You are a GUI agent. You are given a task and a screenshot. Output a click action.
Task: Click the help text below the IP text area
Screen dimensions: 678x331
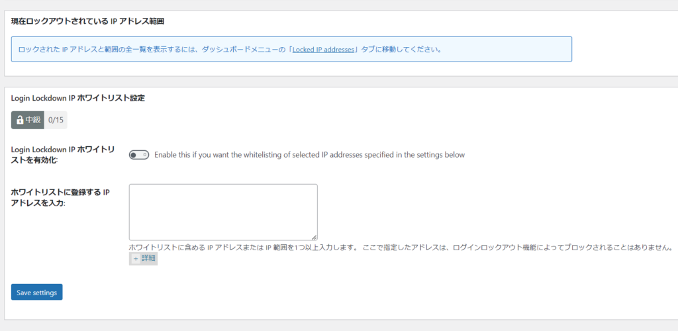point(401,247)
